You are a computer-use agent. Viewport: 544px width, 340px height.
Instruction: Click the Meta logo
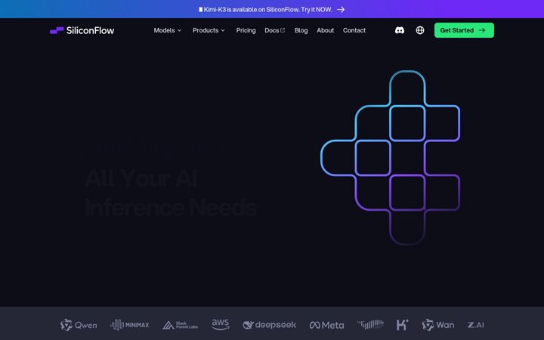point(326,325)
